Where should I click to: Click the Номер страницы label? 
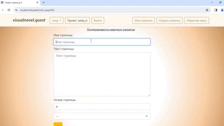pyautogui.click(x=64, y=100)
